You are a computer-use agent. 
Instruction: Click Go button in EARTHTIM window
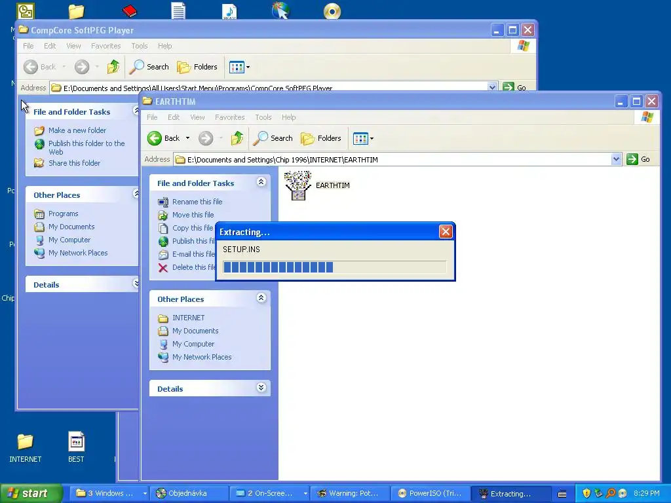[x=638, y=160]
